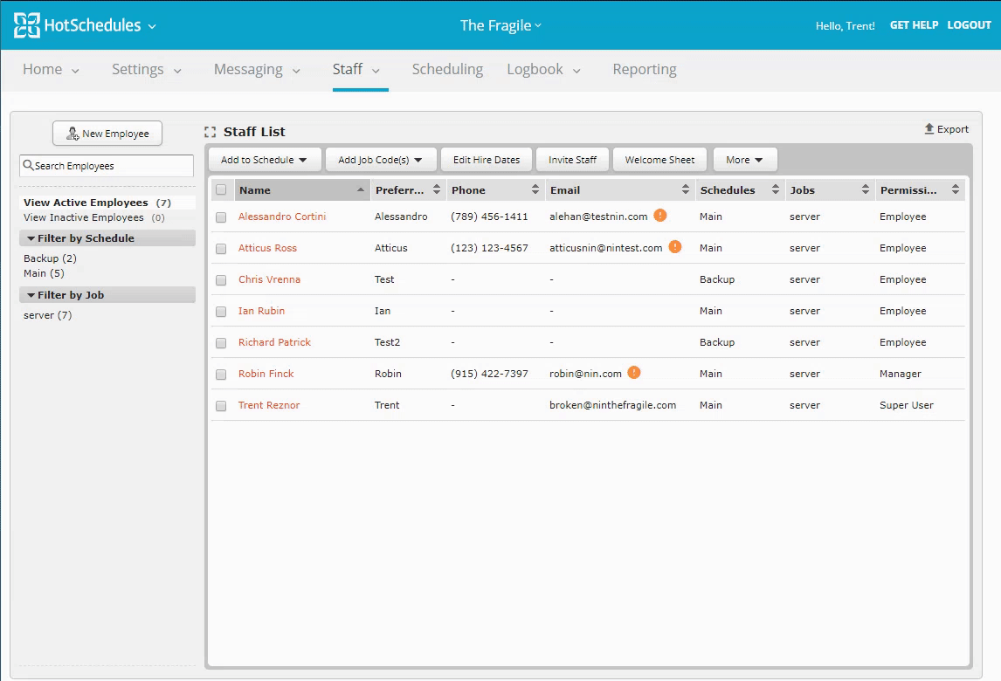Select the Ian Rubin row checkbox
The height and width of the screenshot is (681, 1001).
[221, 312]
